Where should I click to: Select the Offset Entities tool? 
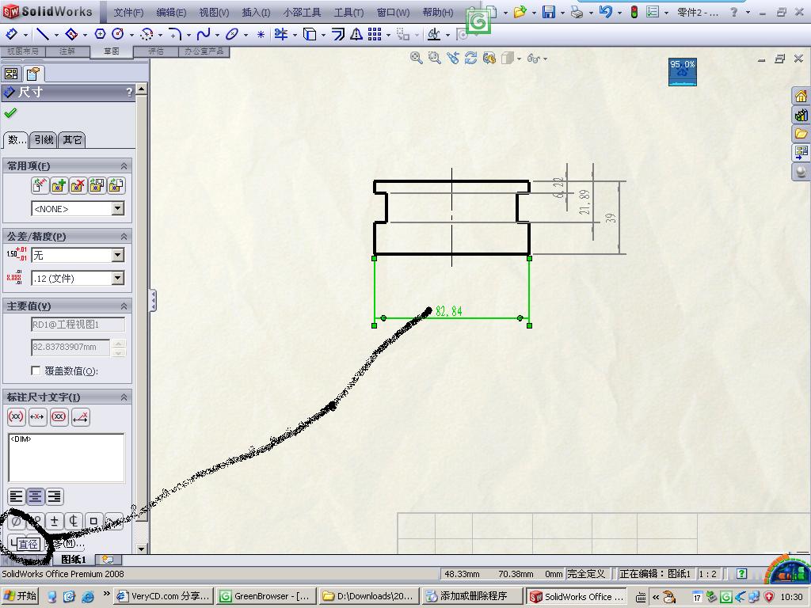coord(337,34)
